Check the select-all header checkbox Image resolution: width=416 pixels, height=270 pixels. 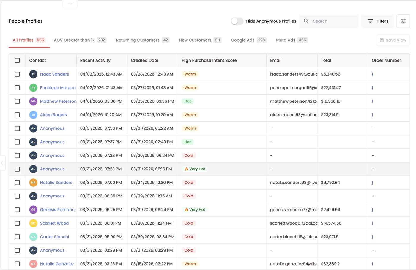point(17,60)
